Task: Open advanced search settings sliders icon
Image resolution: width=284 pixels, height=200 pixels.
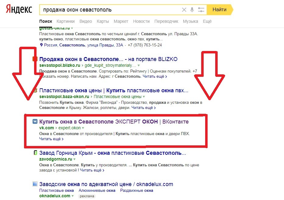Action: pos(201,10)
